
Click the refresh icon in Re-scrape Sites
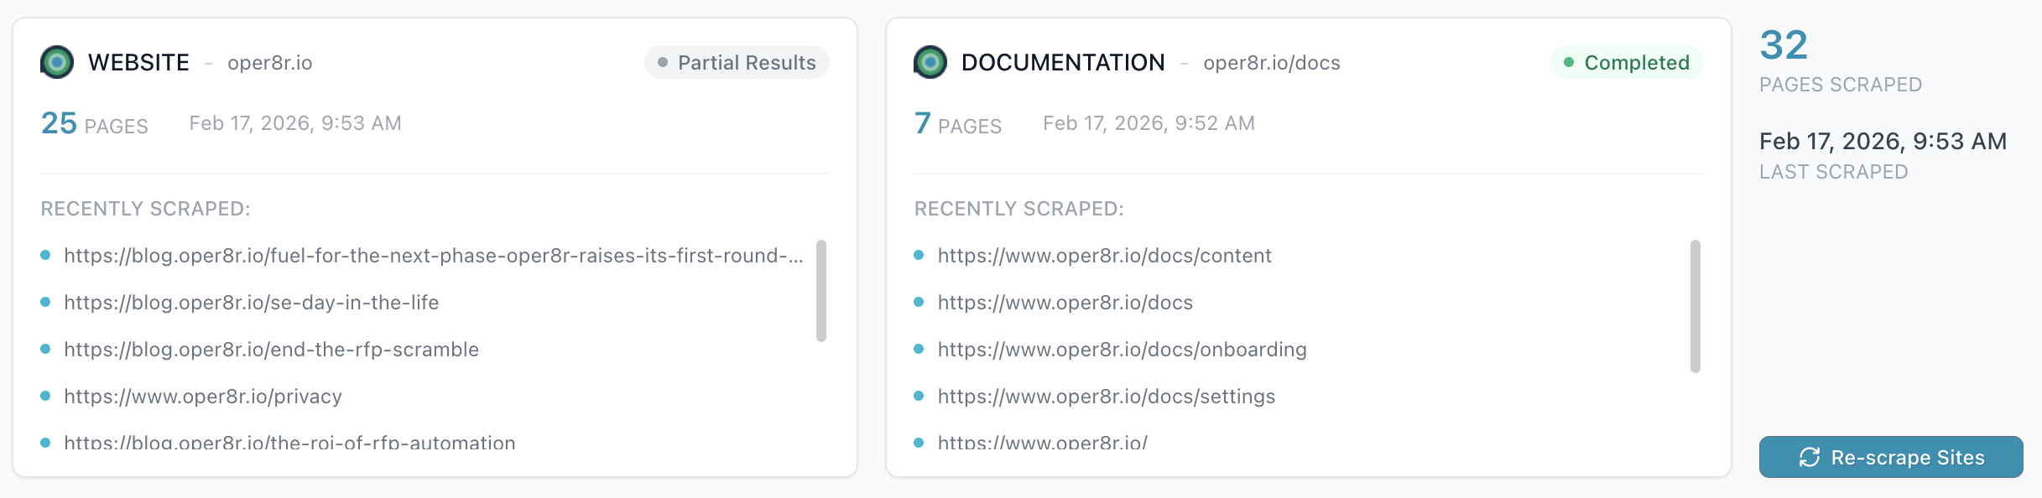click(x=1810, y=457)
